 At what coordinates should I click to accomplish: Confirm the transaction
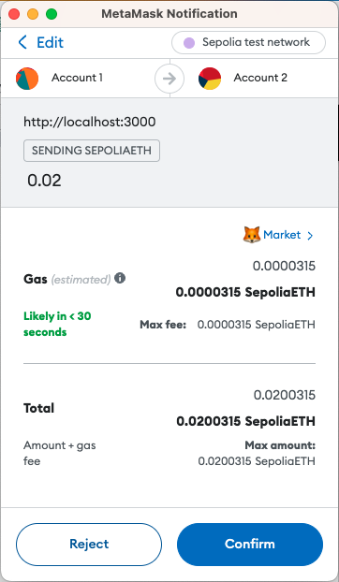tap(250, 545)
